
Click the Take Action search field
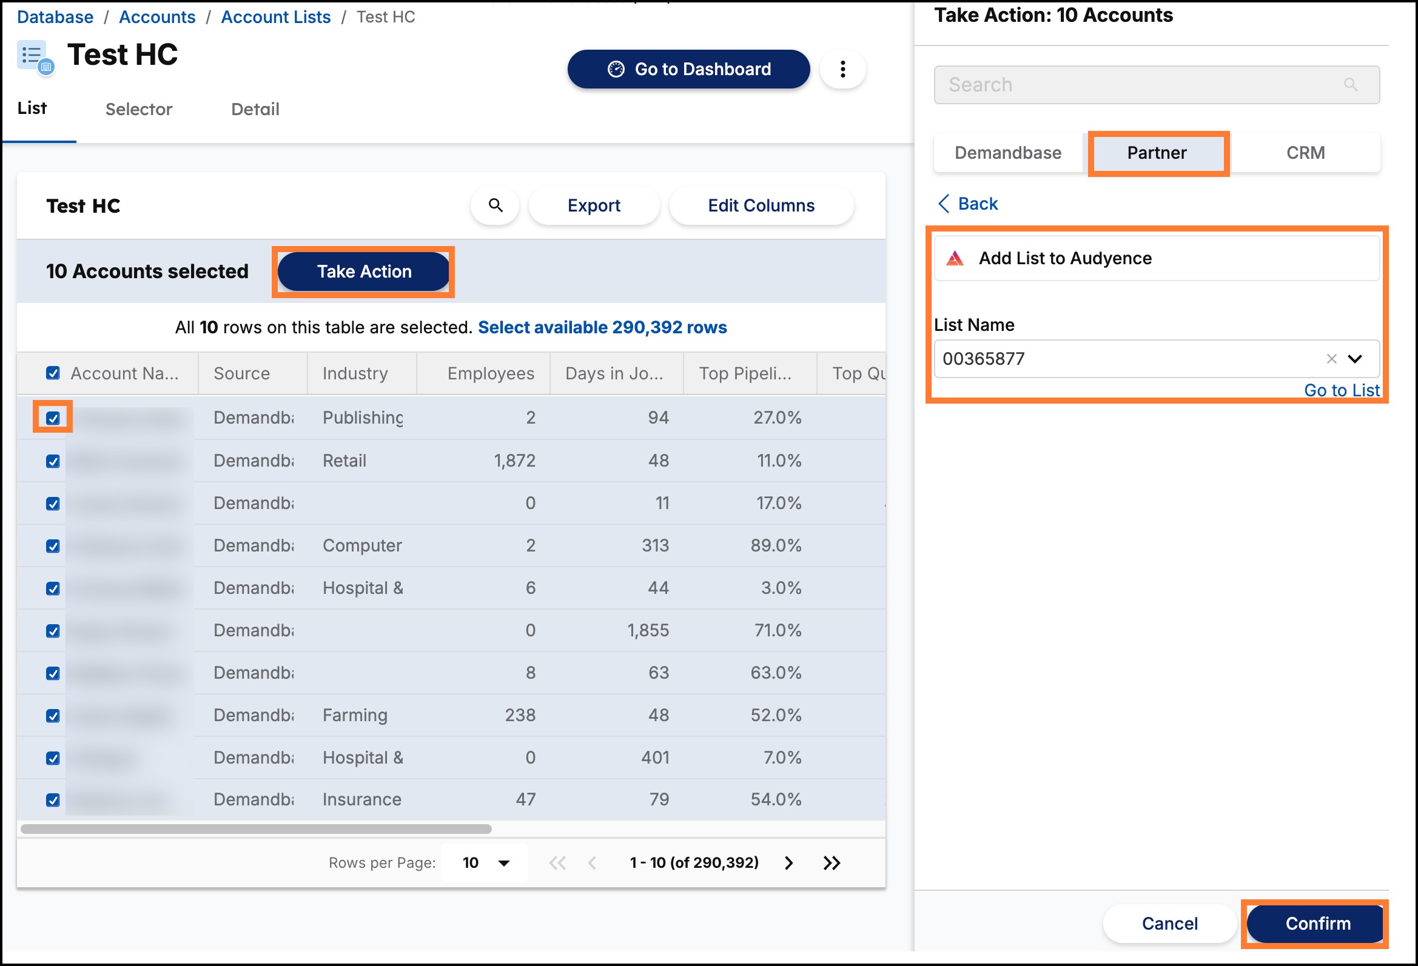pos(1157,85)
